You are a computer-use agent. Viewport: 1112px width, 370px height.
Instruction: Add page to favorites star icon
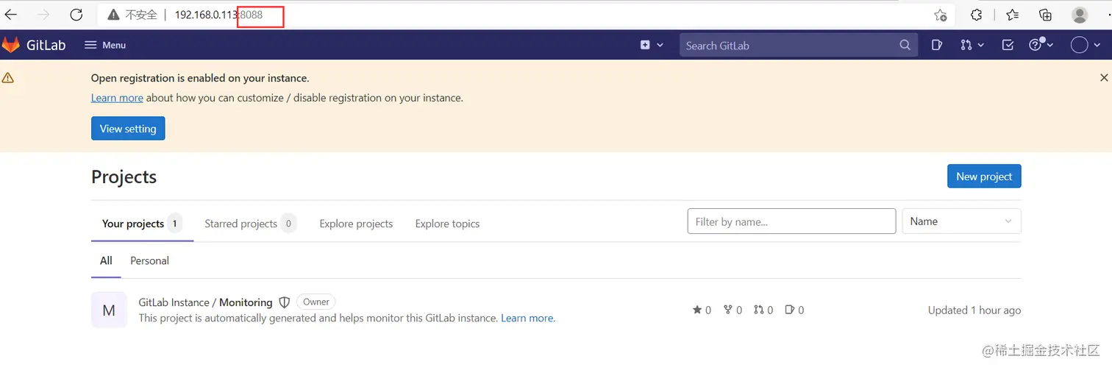[940, 15]
